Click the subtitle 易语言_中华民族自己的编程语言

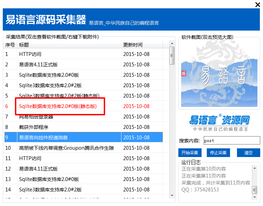click(124, 23)
